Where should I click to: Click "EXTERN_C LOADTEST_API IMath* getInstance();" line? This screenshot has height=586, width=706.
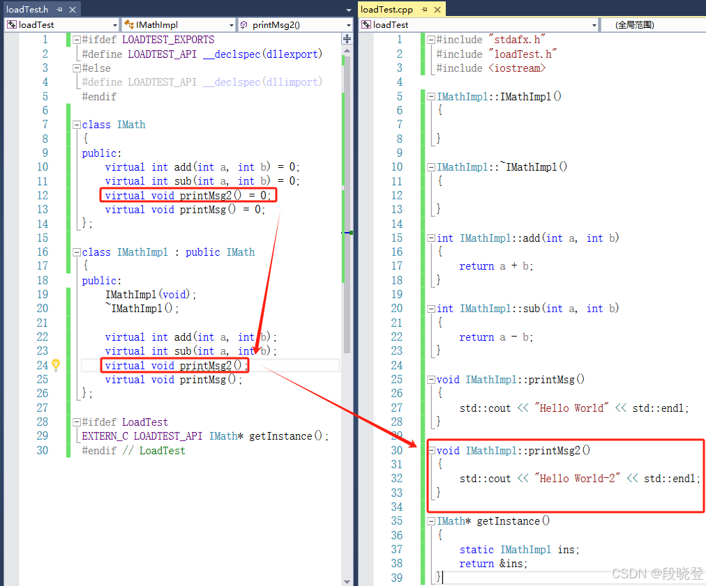(x=205, y=435)
